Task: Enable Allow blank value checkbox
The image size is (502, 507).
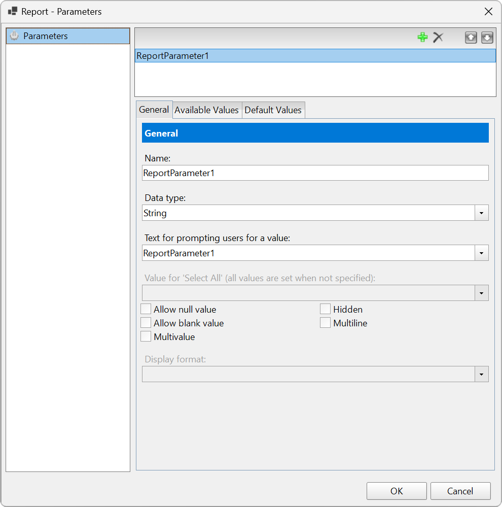Action: click(146, 323)
